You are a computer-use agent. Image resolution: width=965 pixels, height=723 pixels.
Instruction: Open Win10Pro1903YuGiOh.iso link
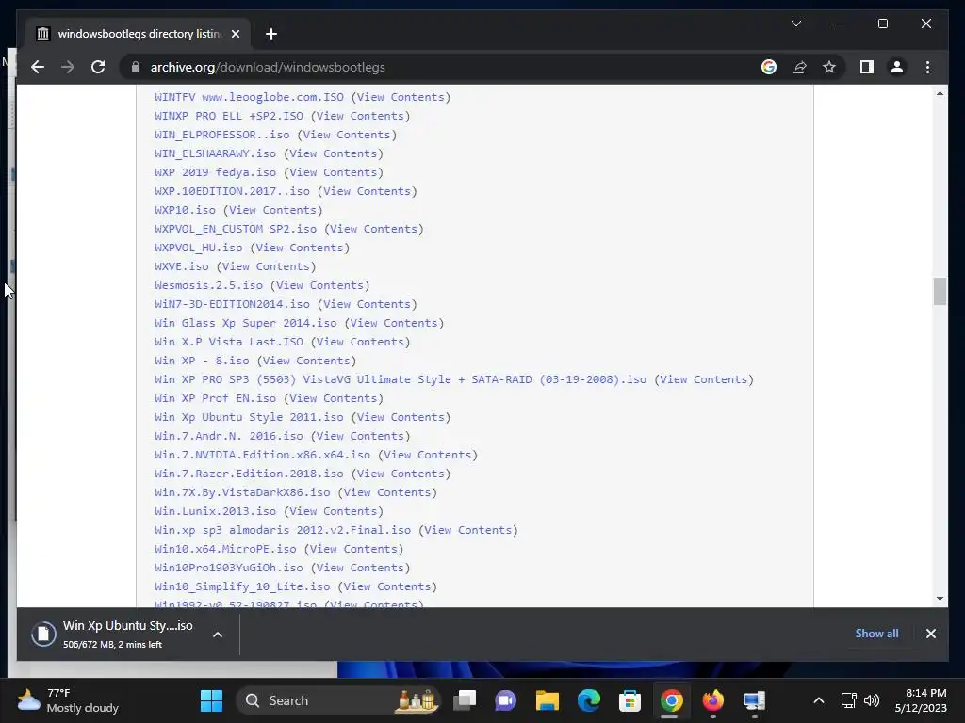[x=228, y=568]
